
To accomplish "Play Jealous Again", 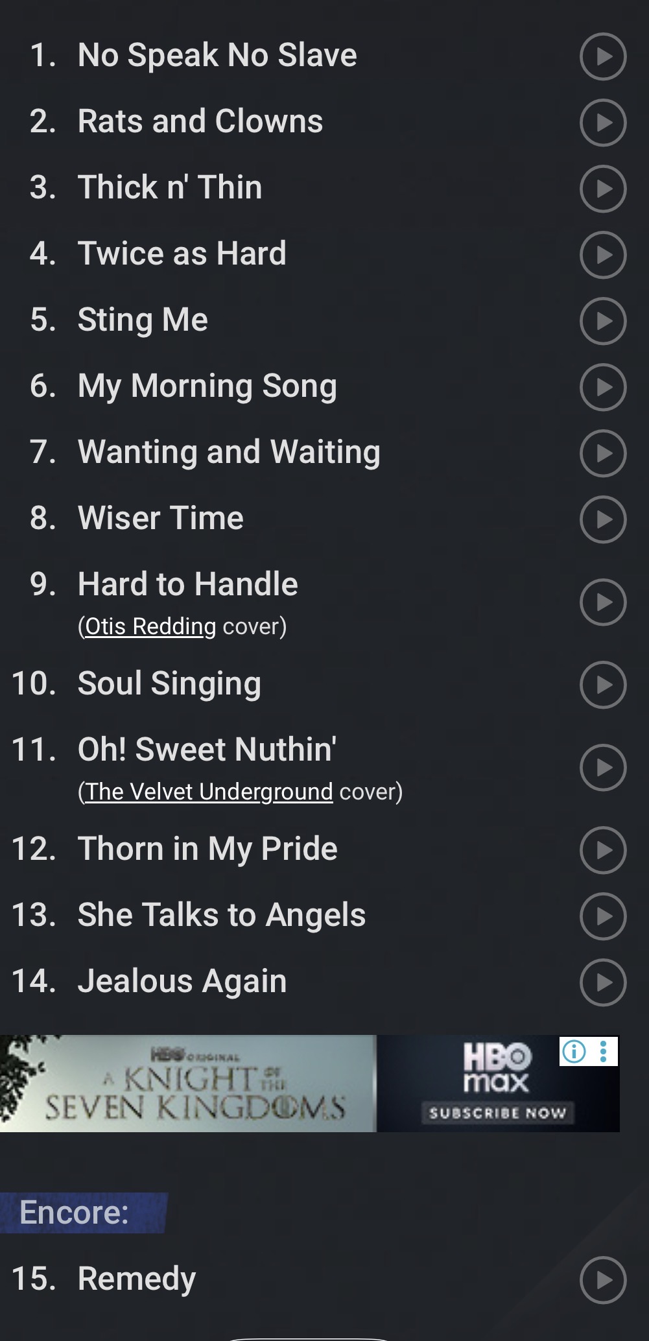I will pyautogui.click(x=602, y=982).
